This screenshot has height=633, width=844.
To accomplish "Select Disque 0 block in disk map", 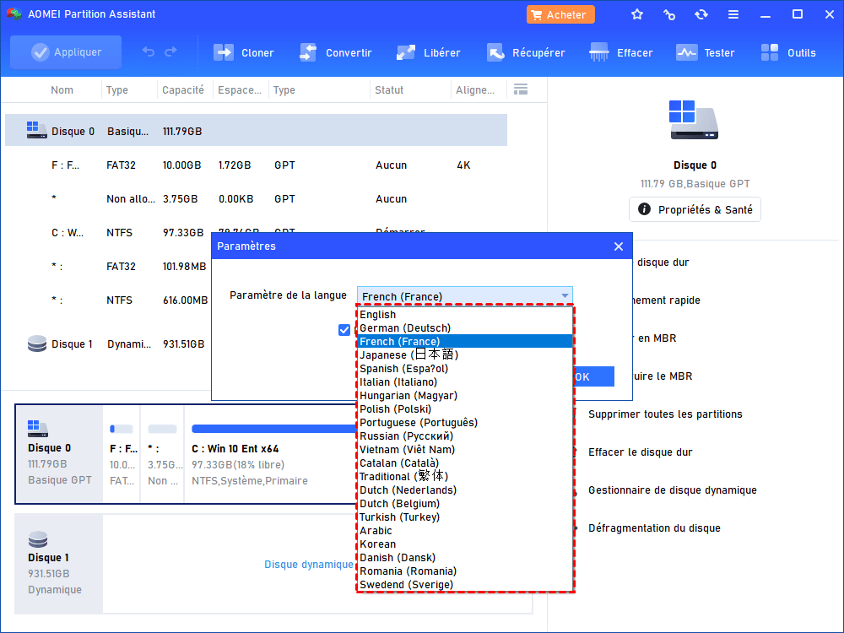I will pyautogui.click(x=59, y=454).
